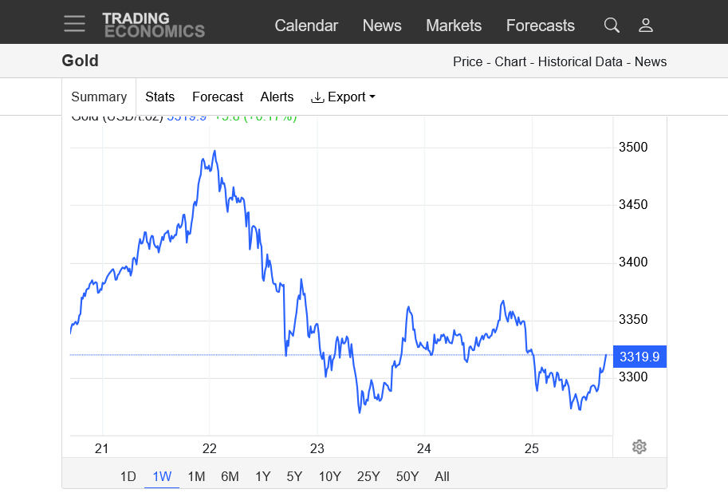The width and height of the screenshot is (728, 493).
Task: Go to the News section
Action: [382, 26]
